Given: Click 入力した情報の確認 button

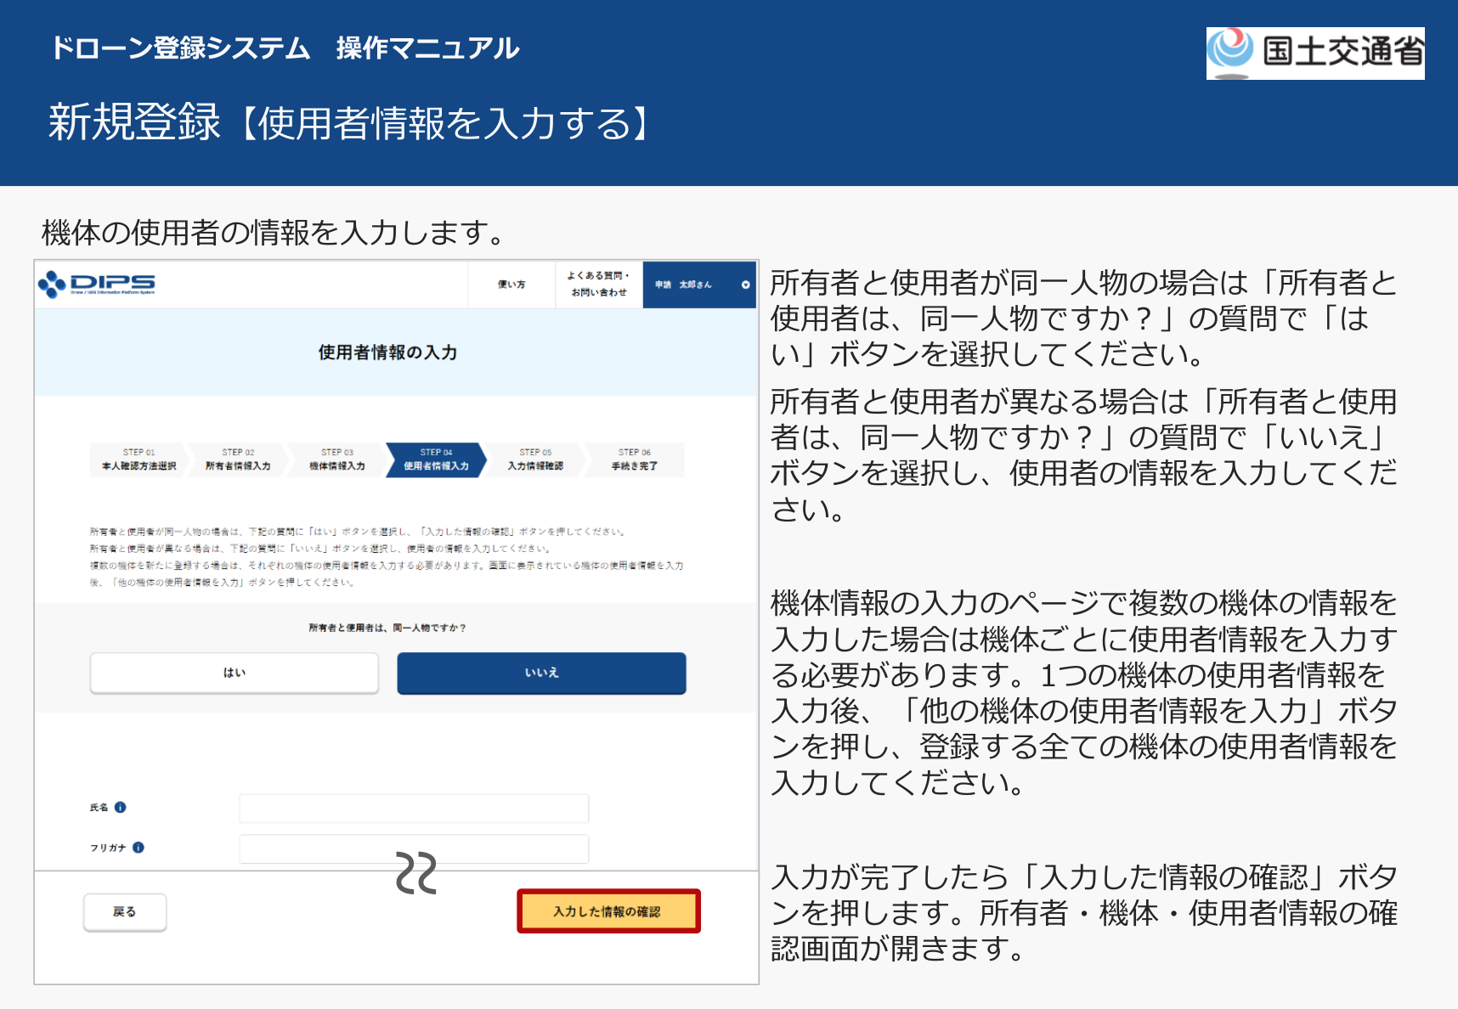Looking at the screenshot, I should pos(608,911).
